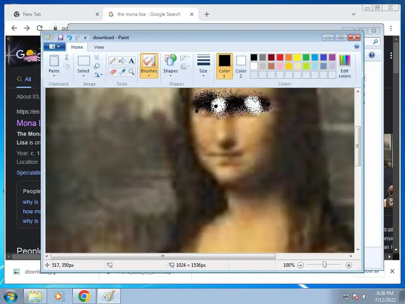This screenshot has height=304, width=405.
Task: Pick the pink color swatch
Action: (x=280, y=66)
